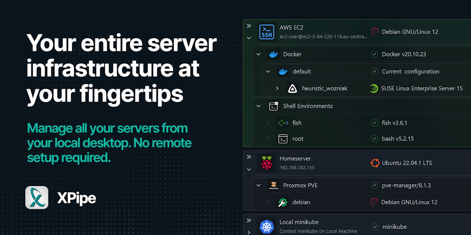
Task: Click the Kubernetes icon for Local minikube
Action: 266,227
